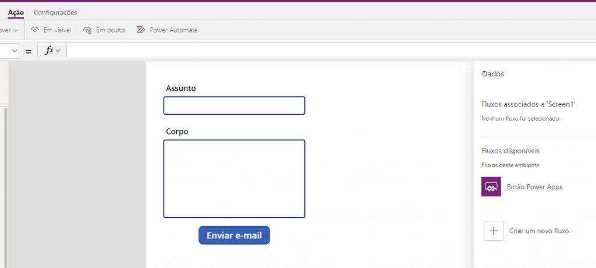Click the Em visível eye icon
596x268 pixels.
tap(35, 30)
